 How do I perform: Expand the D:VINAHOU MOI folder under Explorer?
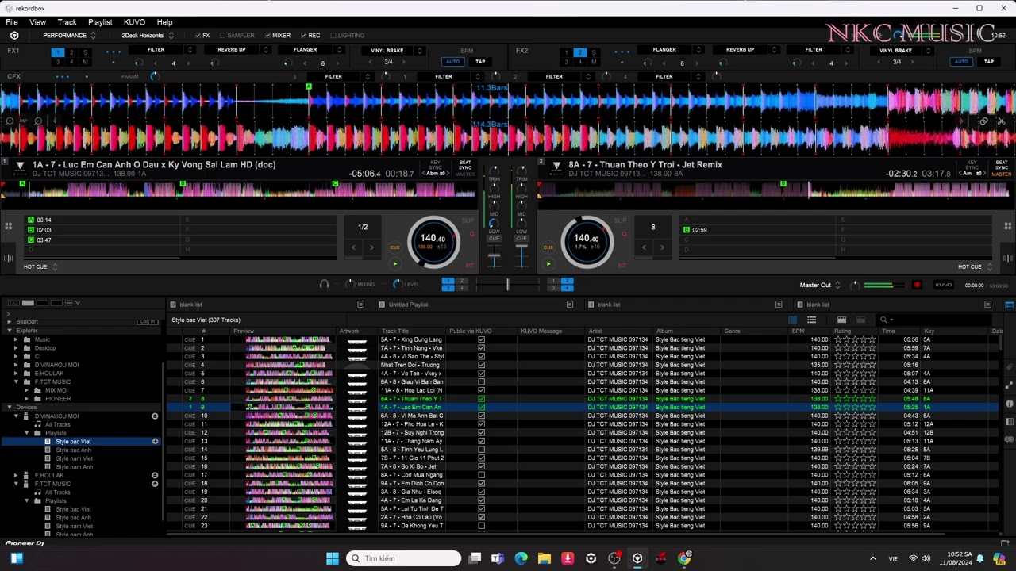(x=16, y=365)
